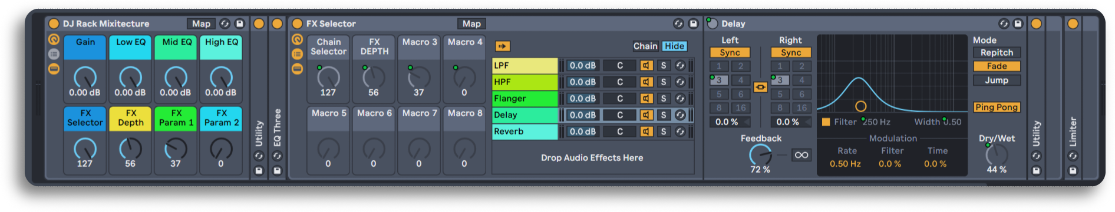Toggle the Delay stereo link button
The height and width of the screenshot is (212, 1115).
point(760,87)
